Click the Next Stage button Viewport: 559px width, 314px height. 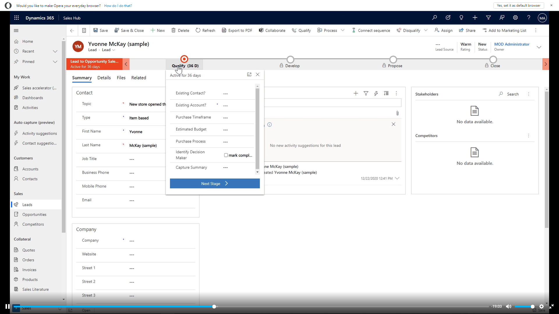[215, 183]
